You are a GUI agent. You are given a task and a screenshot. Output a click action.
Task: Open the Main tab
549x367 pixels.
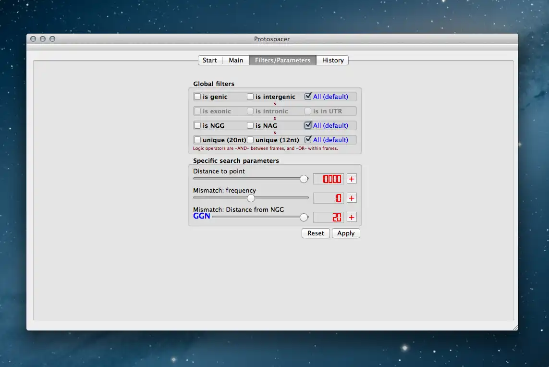tap(236, 60)
